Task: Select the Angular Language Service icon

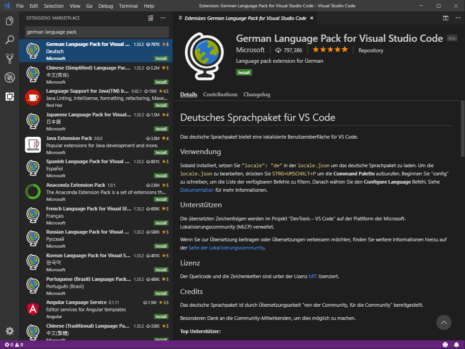Action: click(33, 309)
